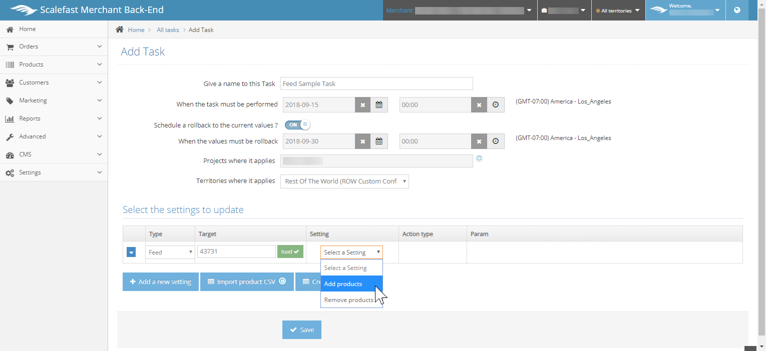Click info icon beside Projects field
Screen dimensions: 766x351
[479, 158]
